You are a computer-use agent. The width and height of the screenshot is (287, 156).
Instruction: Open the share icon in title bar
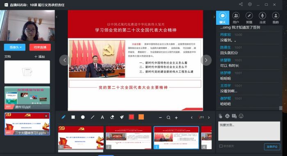click(x=241, y=4)
